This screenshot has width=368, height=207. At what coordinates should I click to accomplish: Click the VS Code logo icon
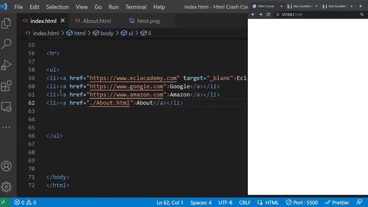coord(4,6)
